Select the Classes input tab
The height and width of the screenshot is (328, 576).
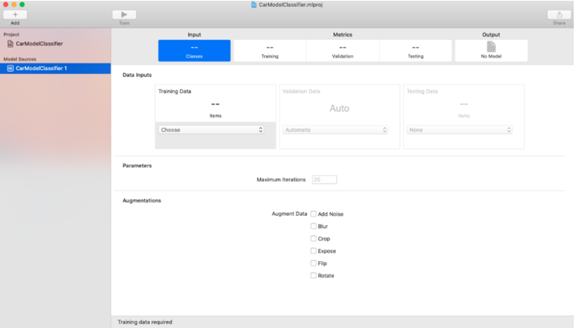pos(194,51)
